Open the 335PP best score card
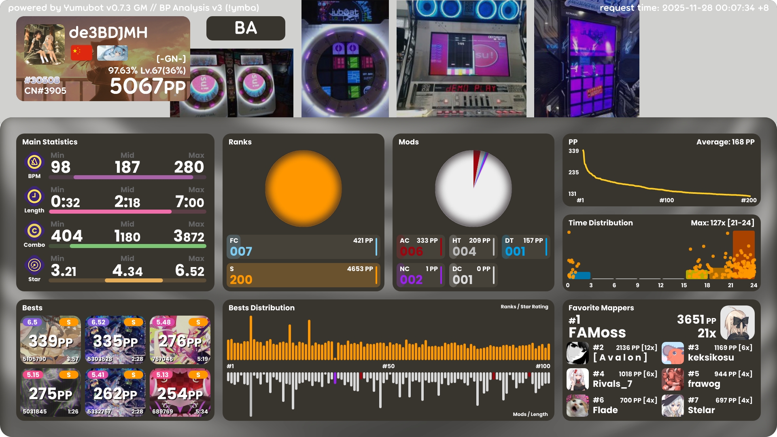This screenshot has width=777, height=437. 115,340
